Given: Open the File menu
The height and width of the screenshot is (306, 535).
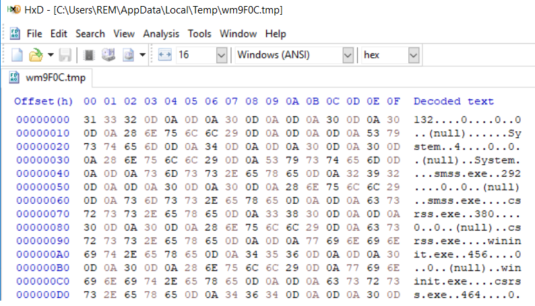Looking at the screenshot, I should 34,34.
